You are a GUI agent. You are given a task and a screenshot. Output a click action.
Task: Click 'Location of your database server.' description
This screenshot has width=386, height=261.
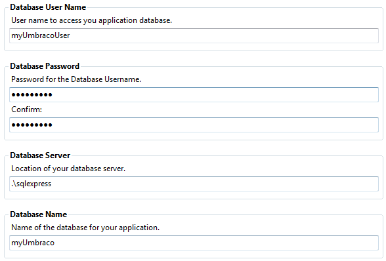pyautogui.click(x=68, y=169)
